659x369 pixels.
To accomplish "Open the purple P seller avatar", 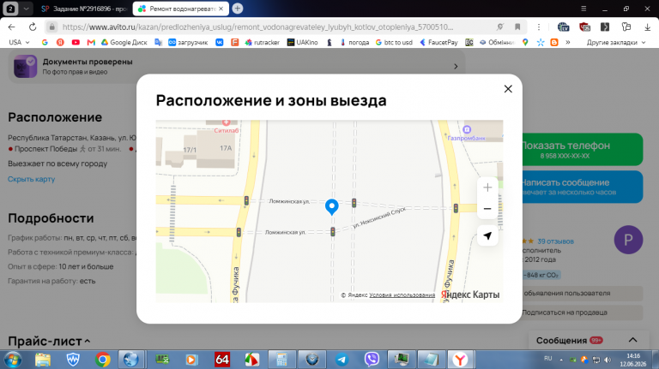I will tap(628, 240).
